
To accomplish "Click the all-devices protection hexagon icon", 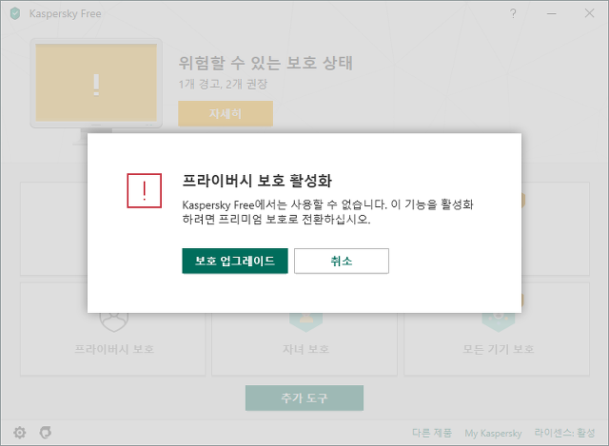I will (499, 322).
